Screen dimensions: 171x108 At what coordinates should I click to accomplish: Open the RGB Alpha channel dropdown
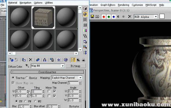click(x=145, y=17)
